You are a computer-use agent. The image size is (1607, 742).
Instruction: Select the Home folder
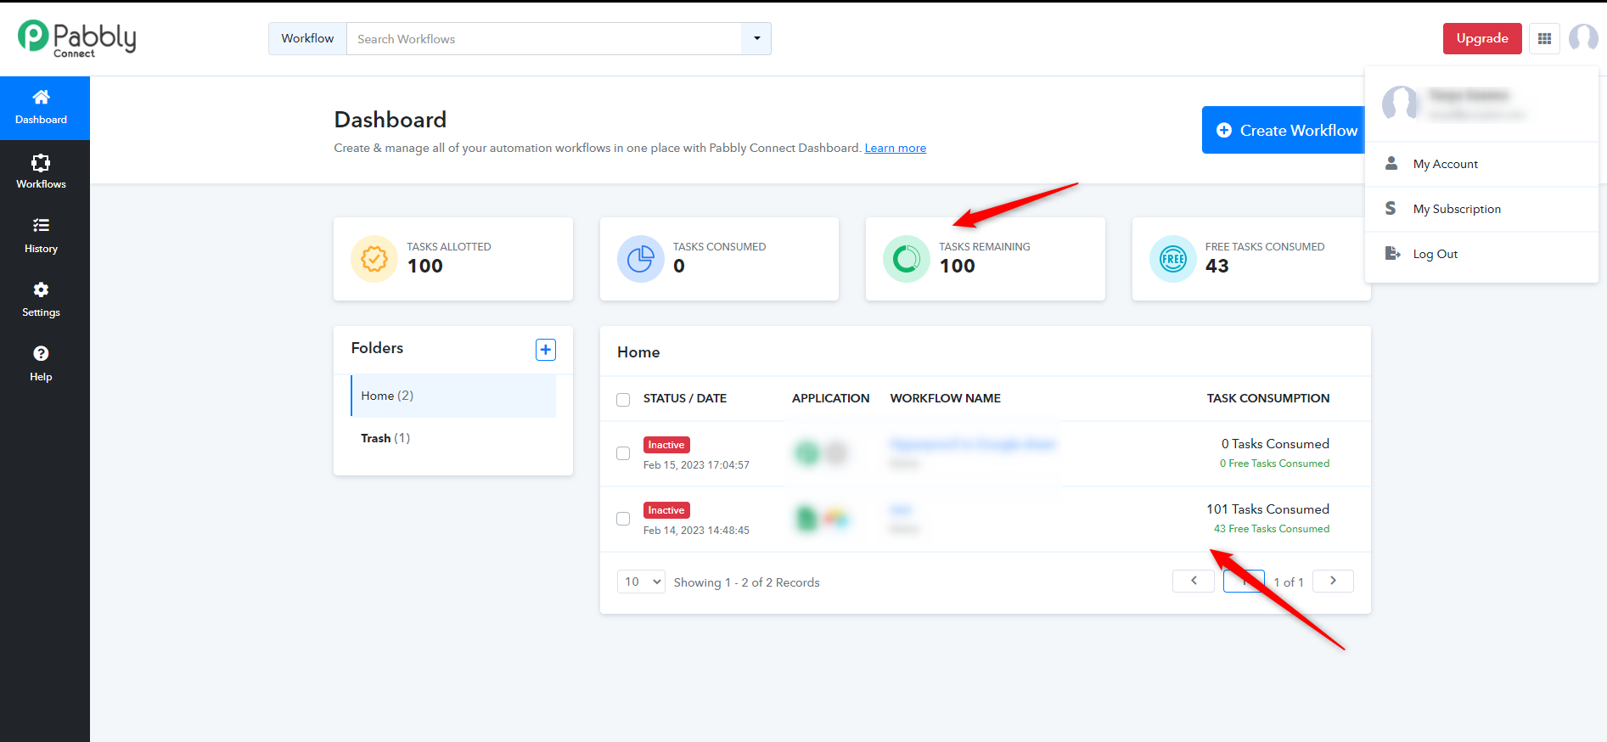click(453, 396)
